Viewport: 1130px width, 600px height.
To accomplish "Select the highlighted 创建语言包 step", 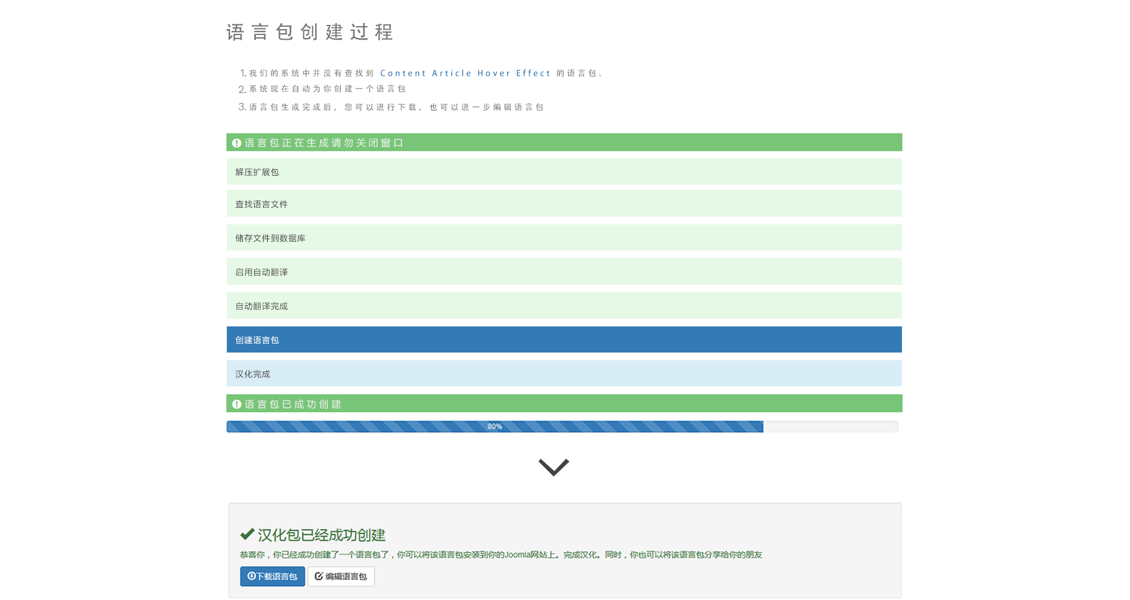I will point(564,339).
